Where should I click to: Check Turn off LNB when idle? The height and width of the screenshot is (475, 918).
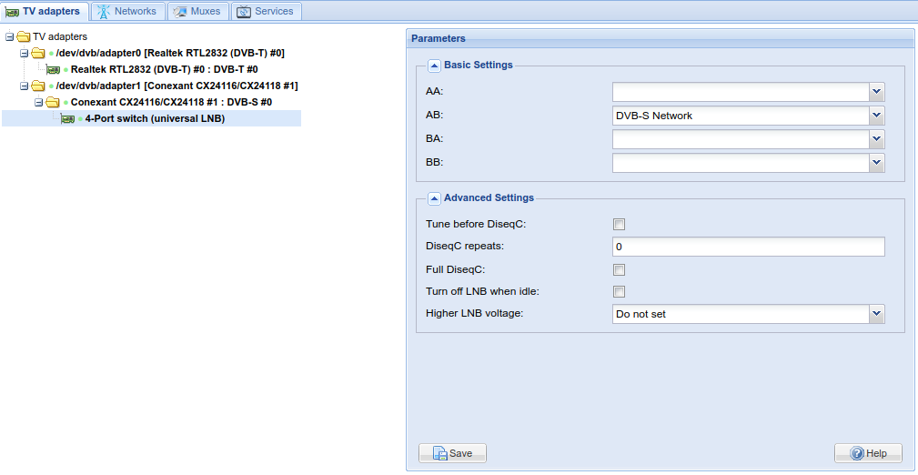619,292
